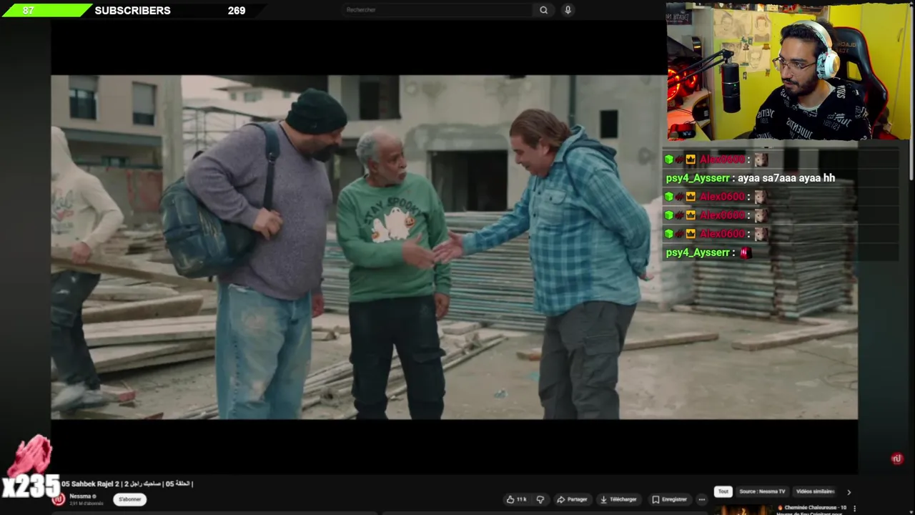
Task: Select the Vidéos similaires chip
Action: (x=815, y=491)
